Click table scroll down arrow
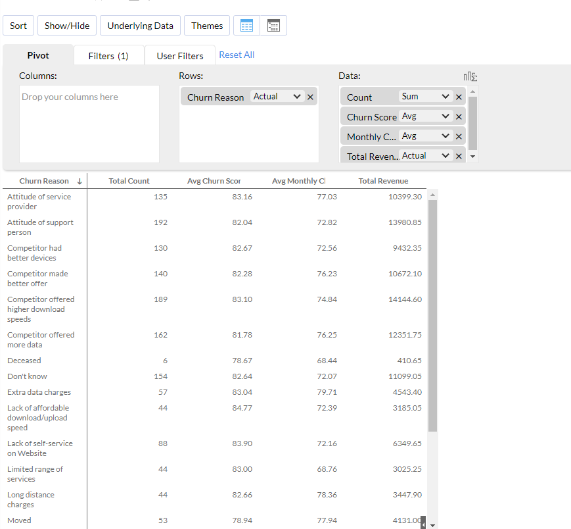This screenshot has width=571, height=529. (432, 525)
